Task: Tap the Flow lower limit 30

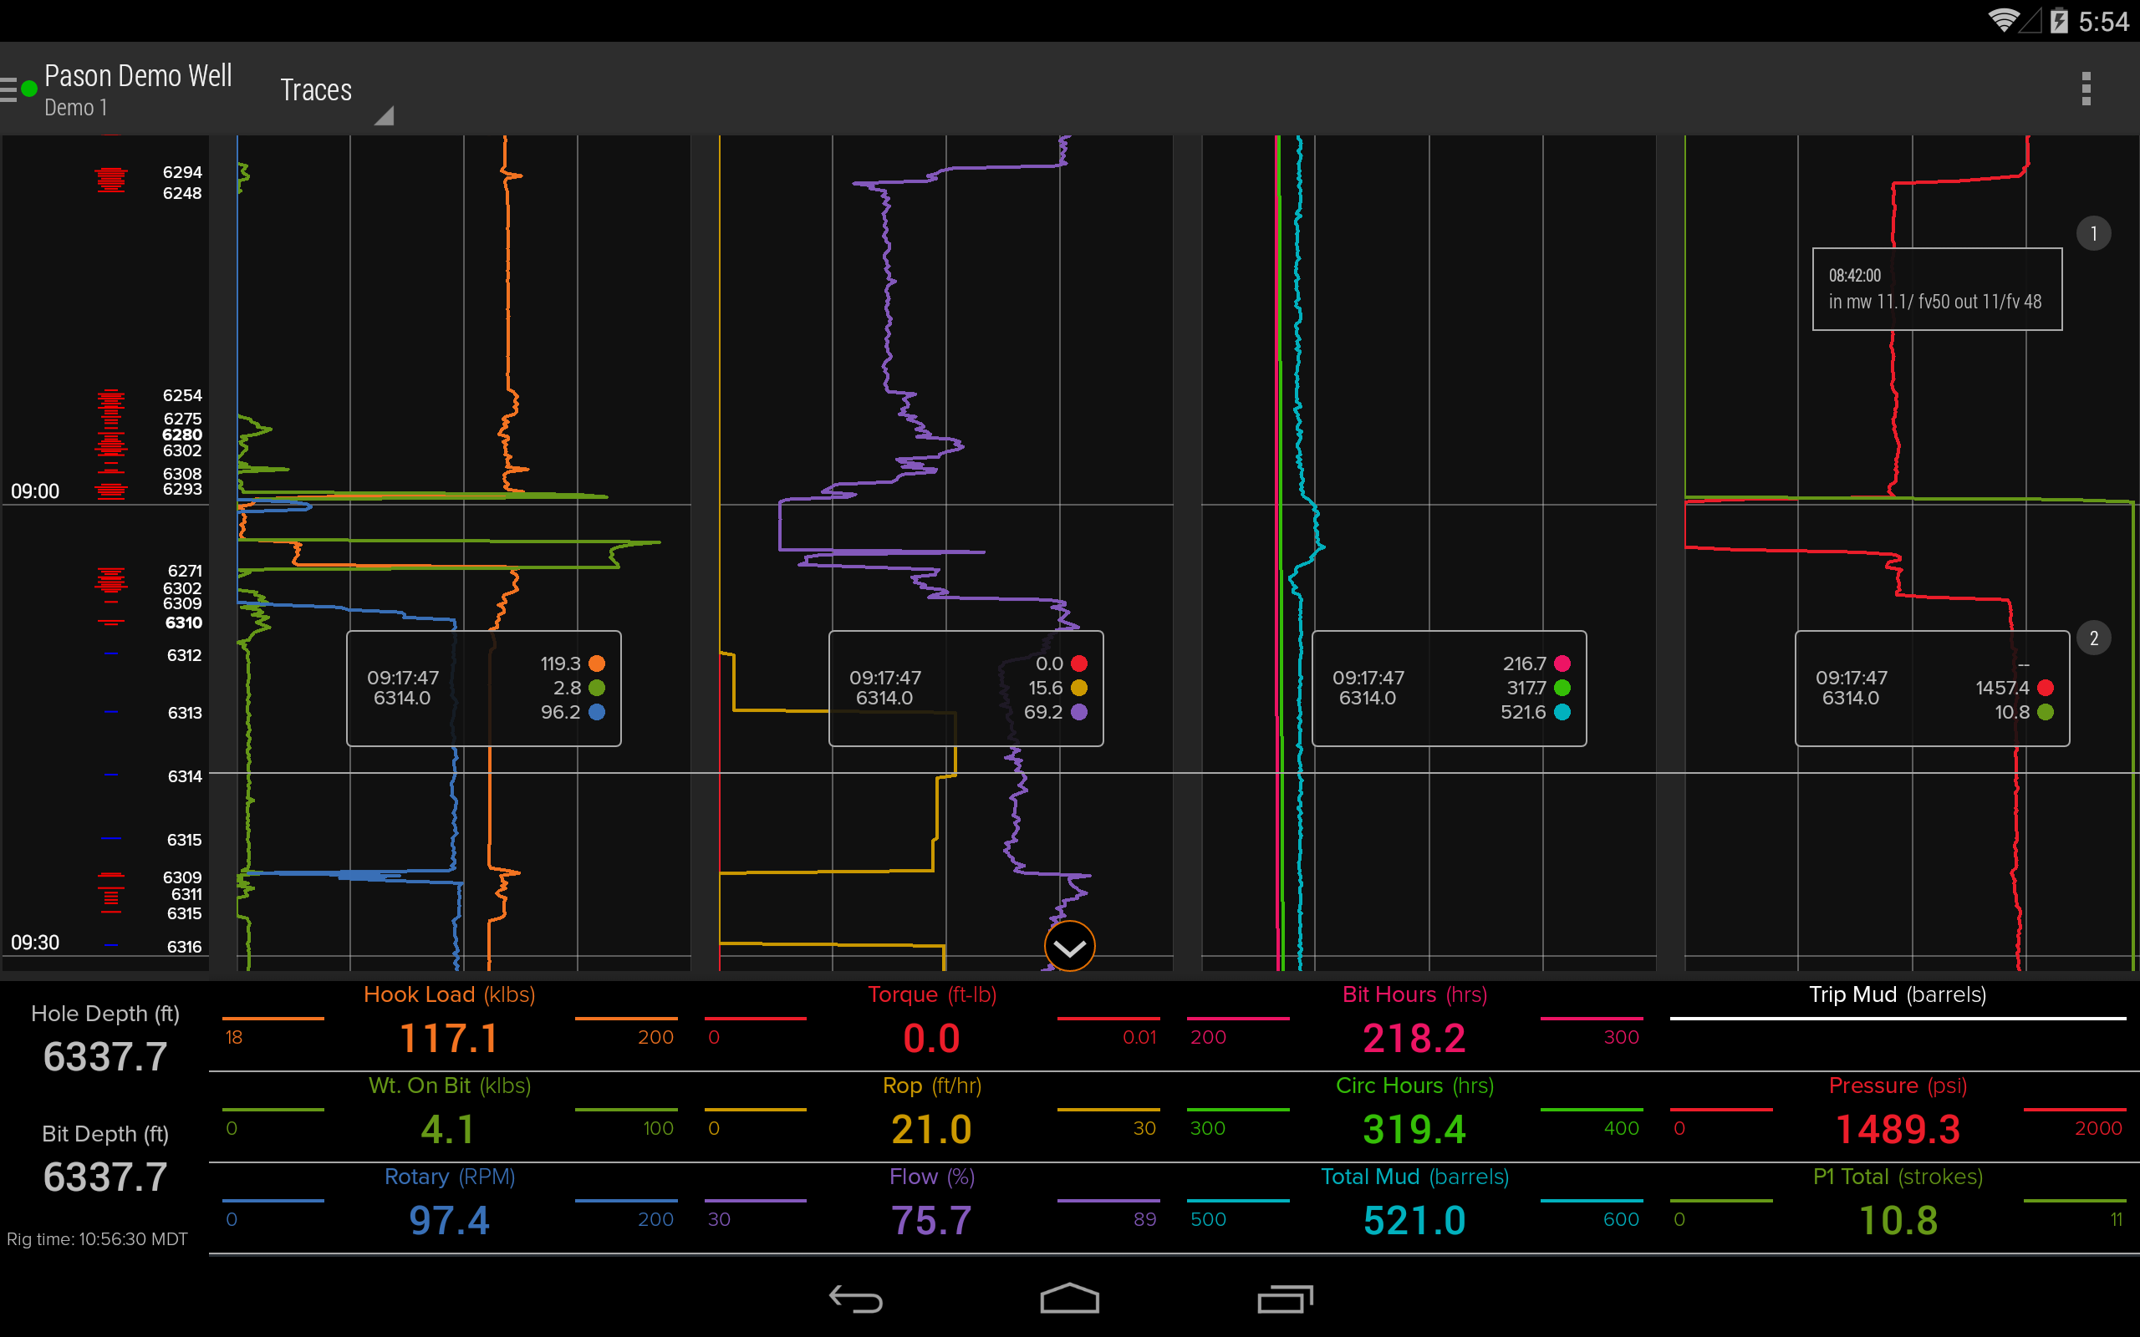Action: (x=719, y=1219)
